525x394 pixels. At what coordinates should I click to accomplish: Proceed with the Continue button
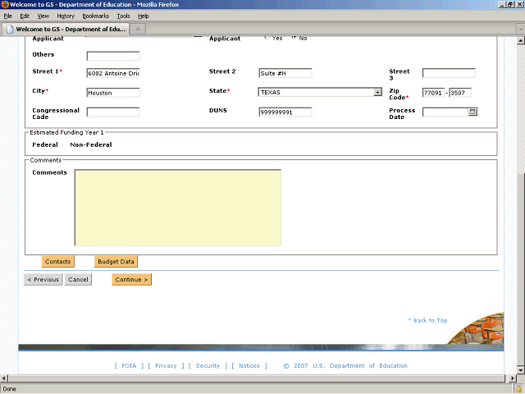(x=131, y=279)
